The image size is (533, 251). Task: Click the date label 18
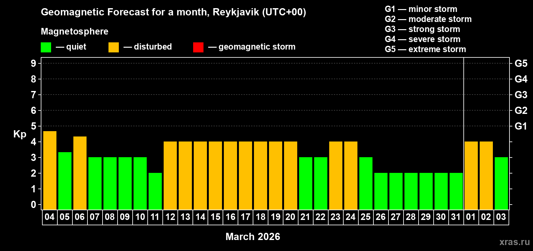tap(260, 217)
